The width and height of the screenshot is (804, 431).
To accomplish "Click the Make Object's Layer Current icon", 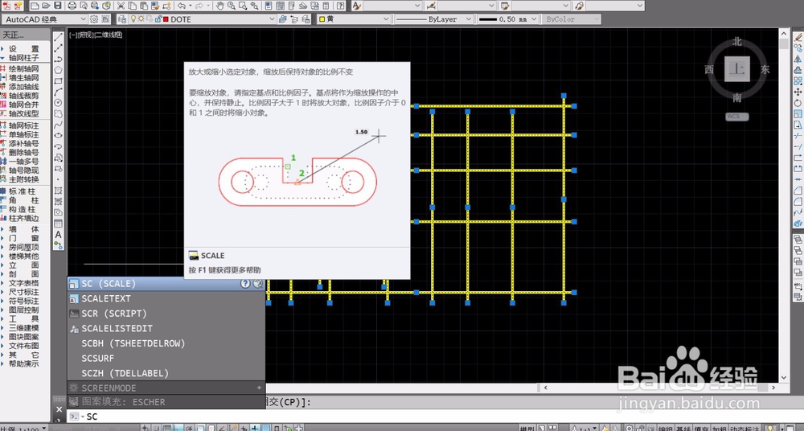I will (x=282, y=19).
